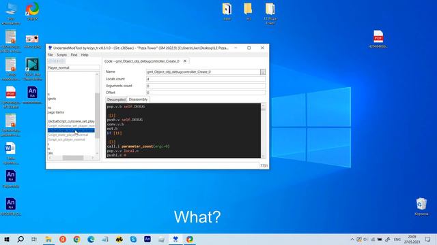Image resolution: width=437 pixels, height=245 pixels.
Task: Open the Scripts menu
Action: [61, 55]
